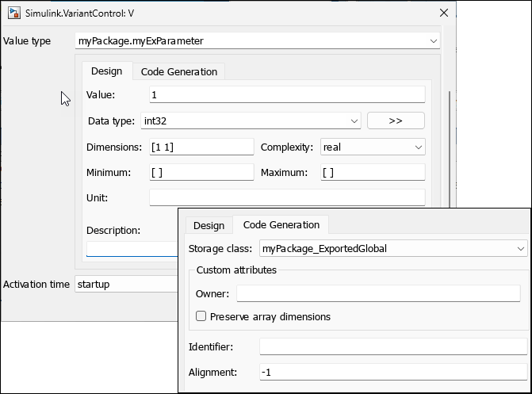Edit the Dimensions field

tap(201, 147)
